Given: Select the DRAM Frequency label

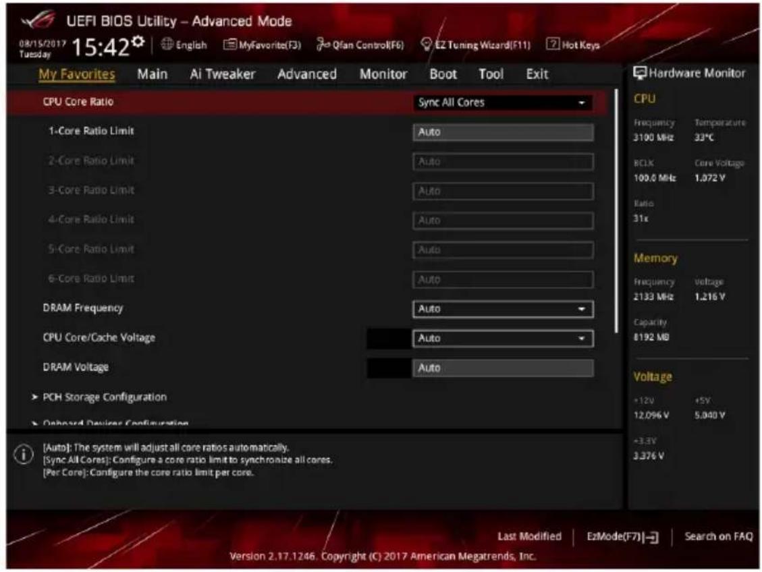Looking at the screenshot, I should pyautogui.click(x=82, y=308).
